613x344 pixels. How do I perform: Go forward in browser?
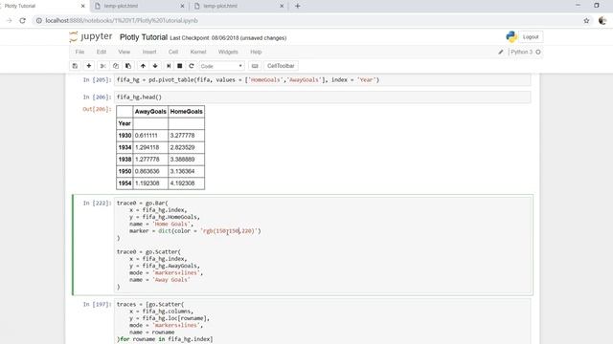pyautogui.click(x=9, y=21)
